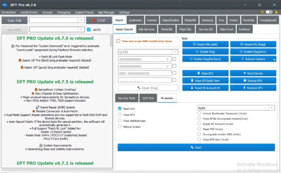Open the Screenshot menu

point(8,12)
